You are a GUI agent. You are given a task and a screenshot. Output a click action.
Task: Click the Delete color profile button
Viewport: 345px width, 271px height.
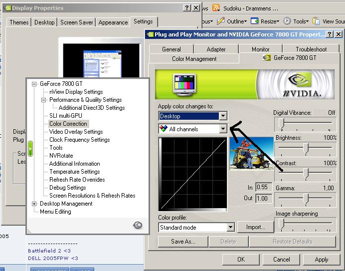pos(228,242)
